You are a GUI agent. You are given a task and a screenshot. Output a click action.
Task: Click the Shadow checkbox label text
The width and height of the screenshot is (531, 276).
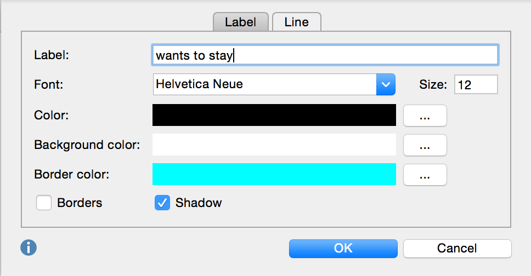(199, 203)
